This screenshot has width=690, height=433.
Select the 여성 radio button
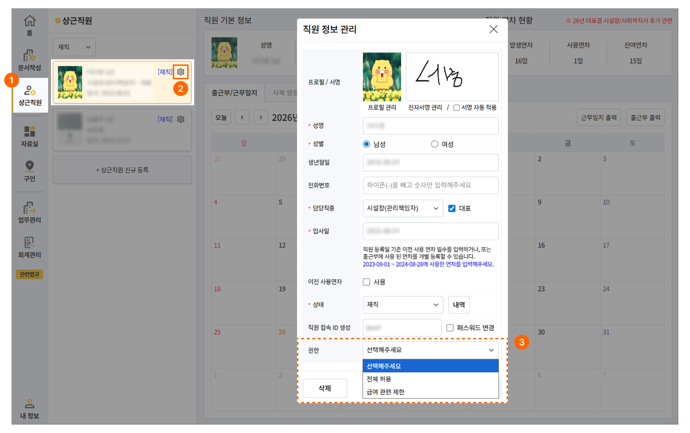coord(435,144)
